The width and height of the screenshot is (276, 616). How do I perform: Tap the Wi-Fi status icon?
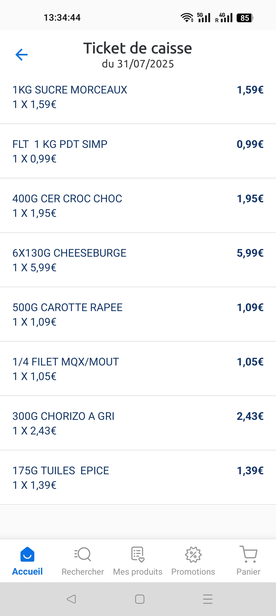pos(187,18)
